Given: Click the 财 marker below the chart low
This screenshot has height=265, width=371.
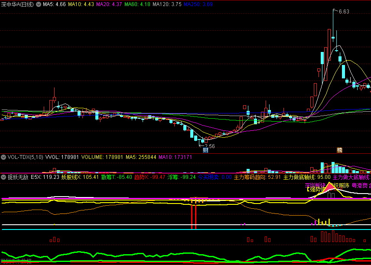Looking at the screenshot, I should pos(205,150).
